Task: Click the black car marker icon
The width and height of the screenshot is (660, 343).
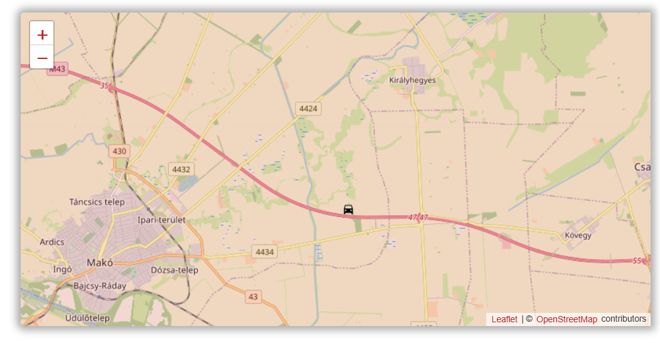Action: click(348, 209)
